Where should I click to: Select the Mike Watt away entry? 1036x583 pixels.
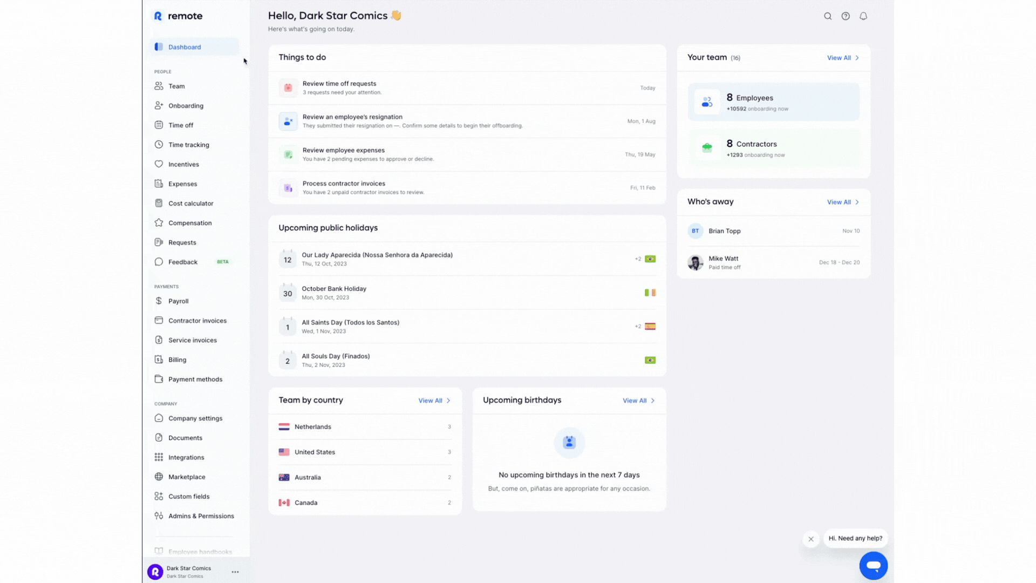pos(774,262)
